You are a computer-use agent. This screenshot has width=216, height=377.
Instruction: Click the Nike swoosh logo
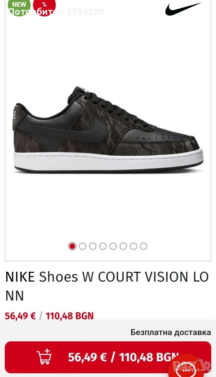[x=183, y=9]
